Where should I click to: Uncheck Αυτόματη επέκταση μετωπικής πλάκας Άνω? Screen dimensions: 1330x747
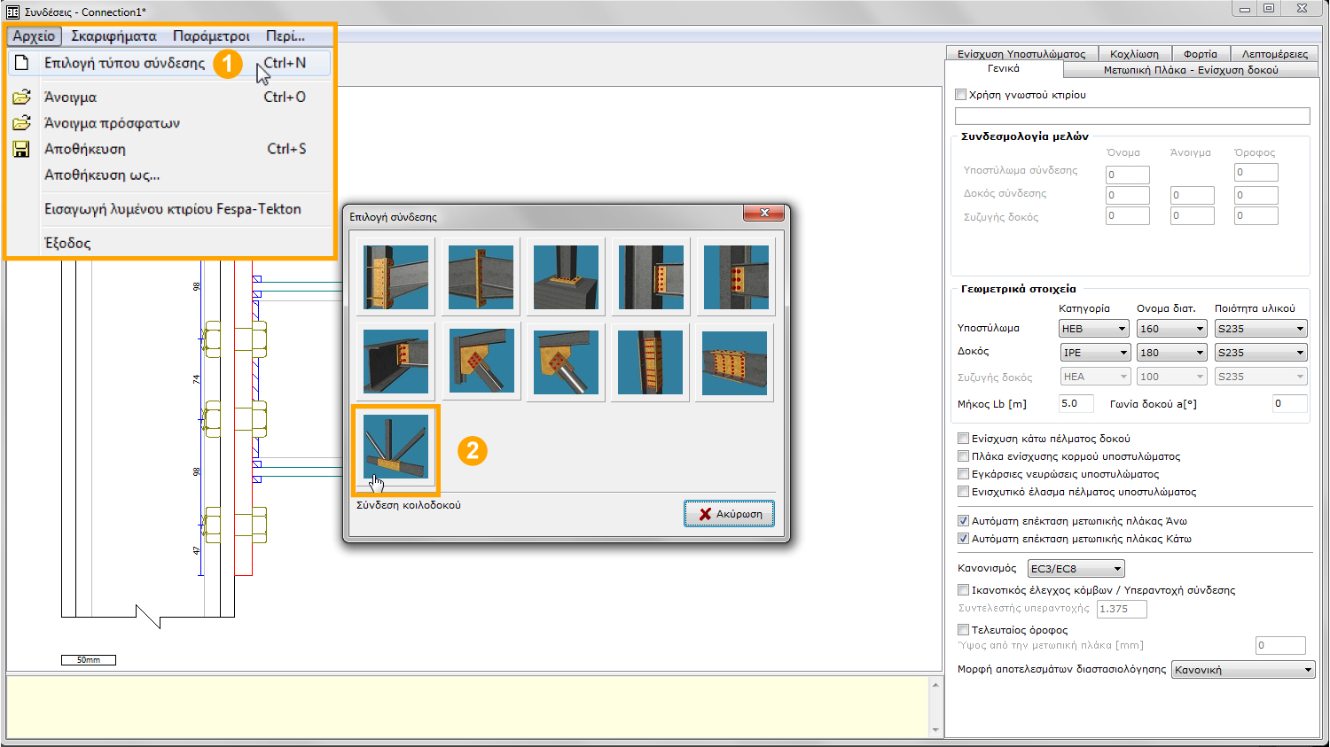pyautogui.click(x=964, y=521)
